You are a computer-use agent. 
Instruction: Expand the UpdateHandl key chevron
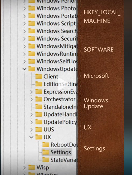click(x=32, y=115)
